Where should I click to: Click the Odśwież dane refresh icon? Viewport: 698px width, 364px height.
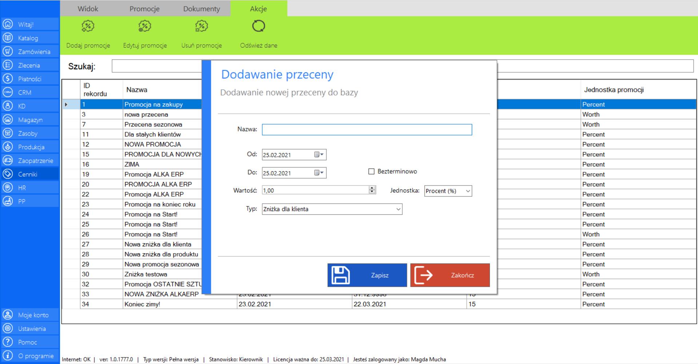pos(259,26)
